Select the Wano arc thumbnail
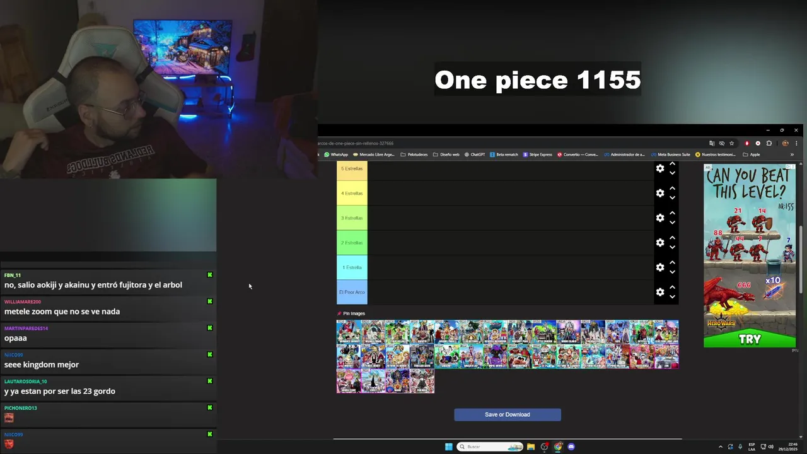This screenshot has width=807, height=454. coord(397,381)
